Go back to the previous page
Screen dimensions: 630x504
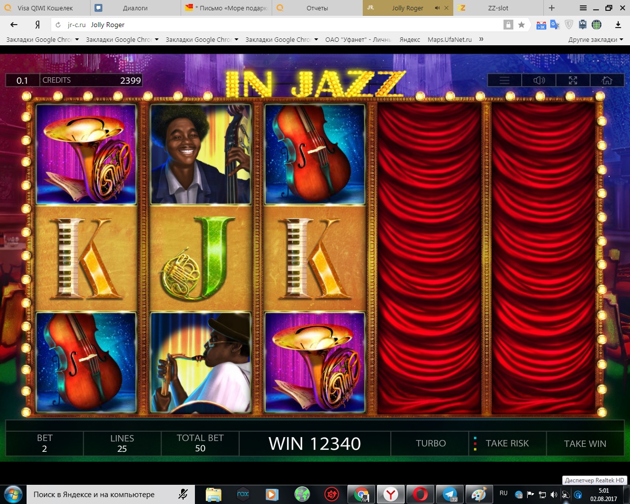click(x=14, y=25)
